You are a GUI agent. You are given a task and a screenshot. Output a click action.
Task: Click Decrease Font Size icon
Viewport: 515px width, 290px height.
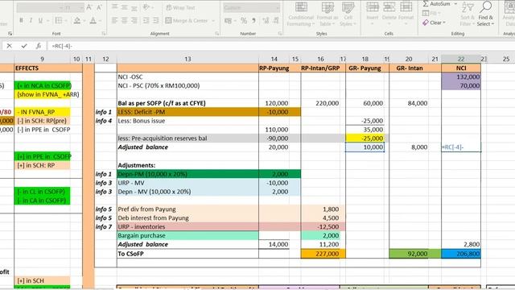99,7
